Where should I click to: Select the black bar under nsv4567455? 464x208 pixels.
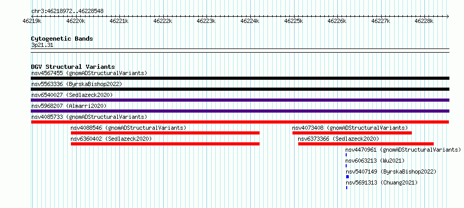(240, 78)
